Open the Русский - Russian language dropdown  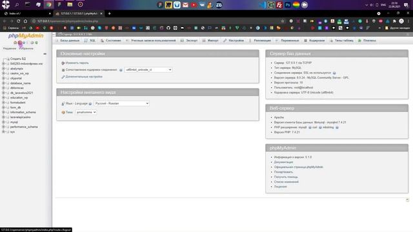click(122, 103)
